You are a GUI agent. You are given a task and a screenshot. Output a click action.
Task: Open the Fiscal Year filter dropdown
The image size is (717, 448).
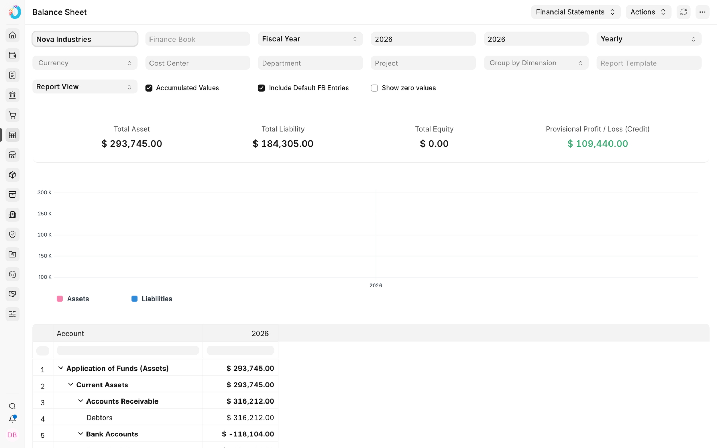(x=310, y=39)
